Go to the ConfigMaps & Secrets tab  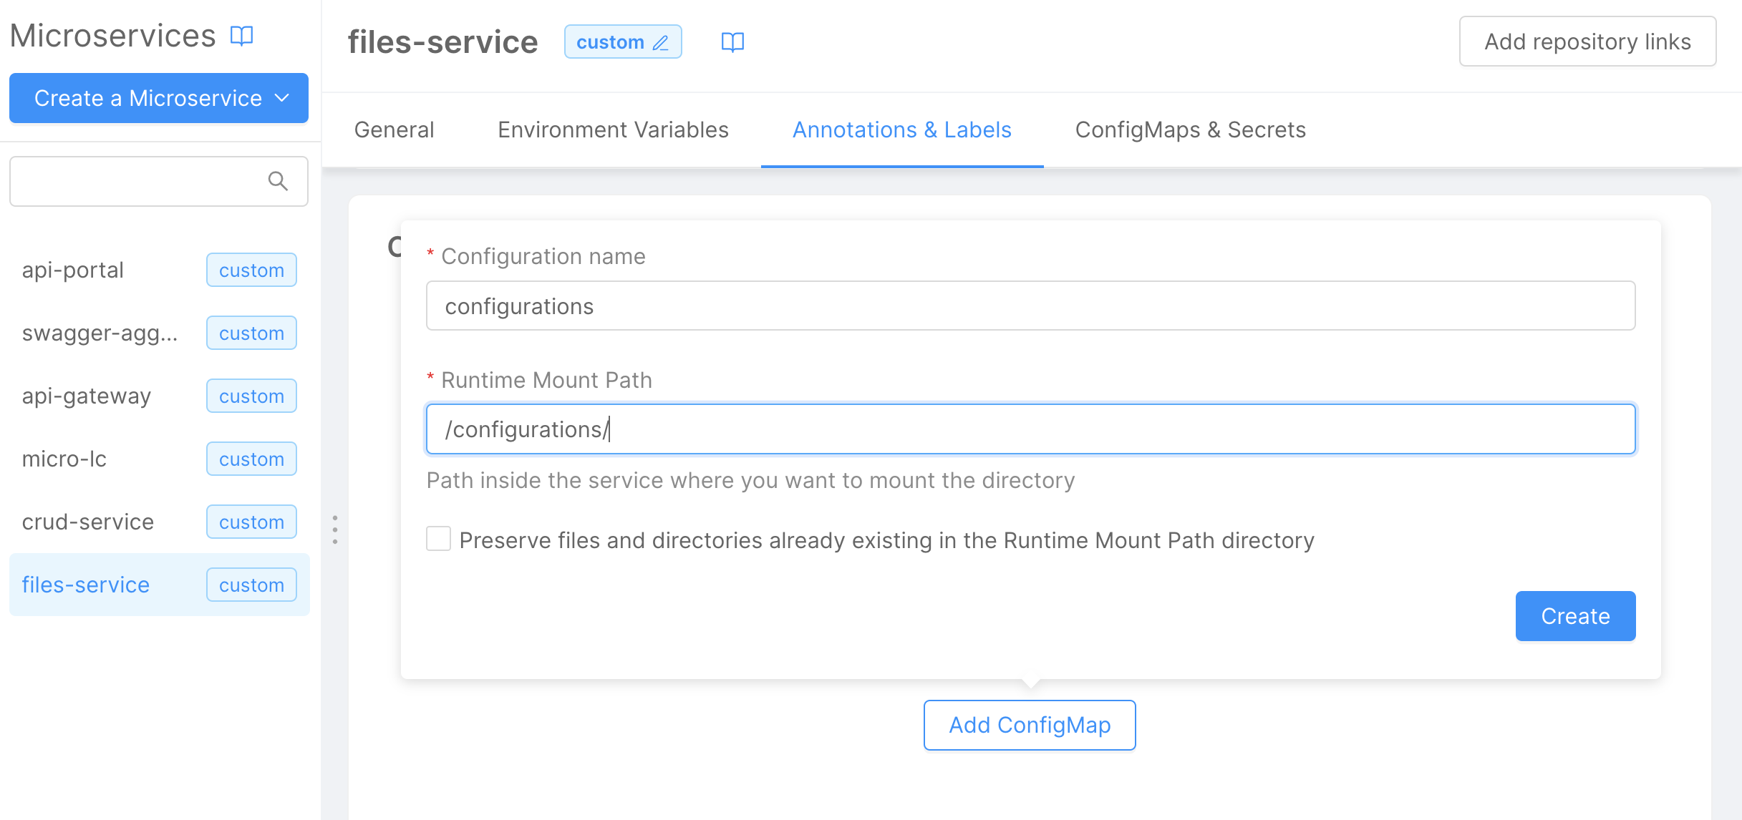[1190, 130]
